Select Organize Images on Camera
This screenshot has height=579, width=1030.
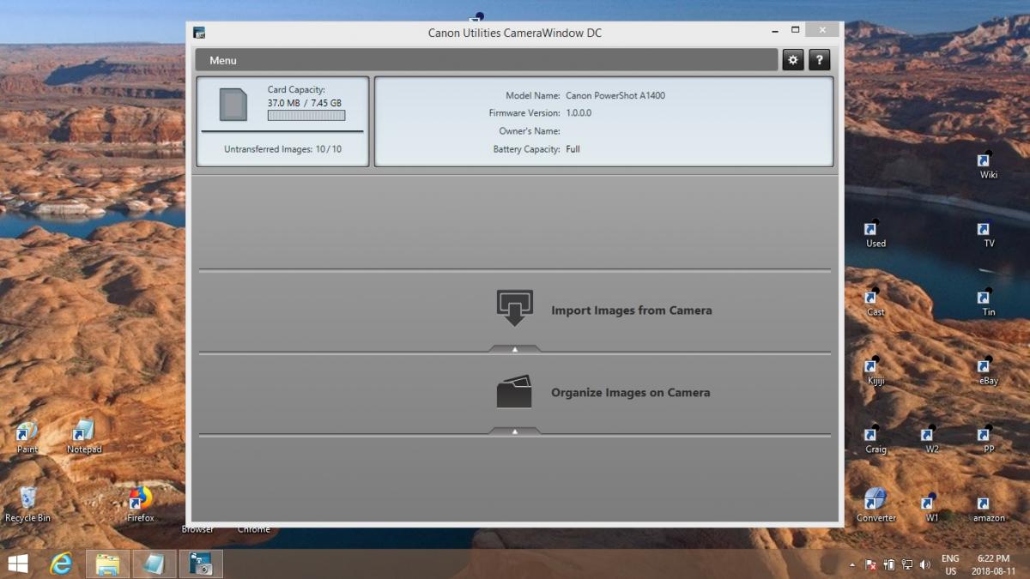pos(631,393)
